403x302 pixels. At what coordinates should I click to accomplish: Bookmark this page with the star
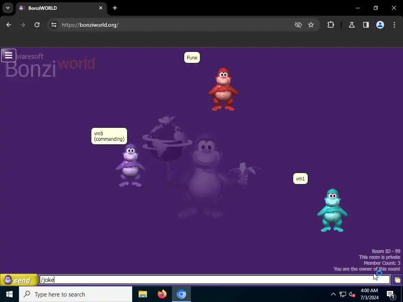[x=311, y=25]
